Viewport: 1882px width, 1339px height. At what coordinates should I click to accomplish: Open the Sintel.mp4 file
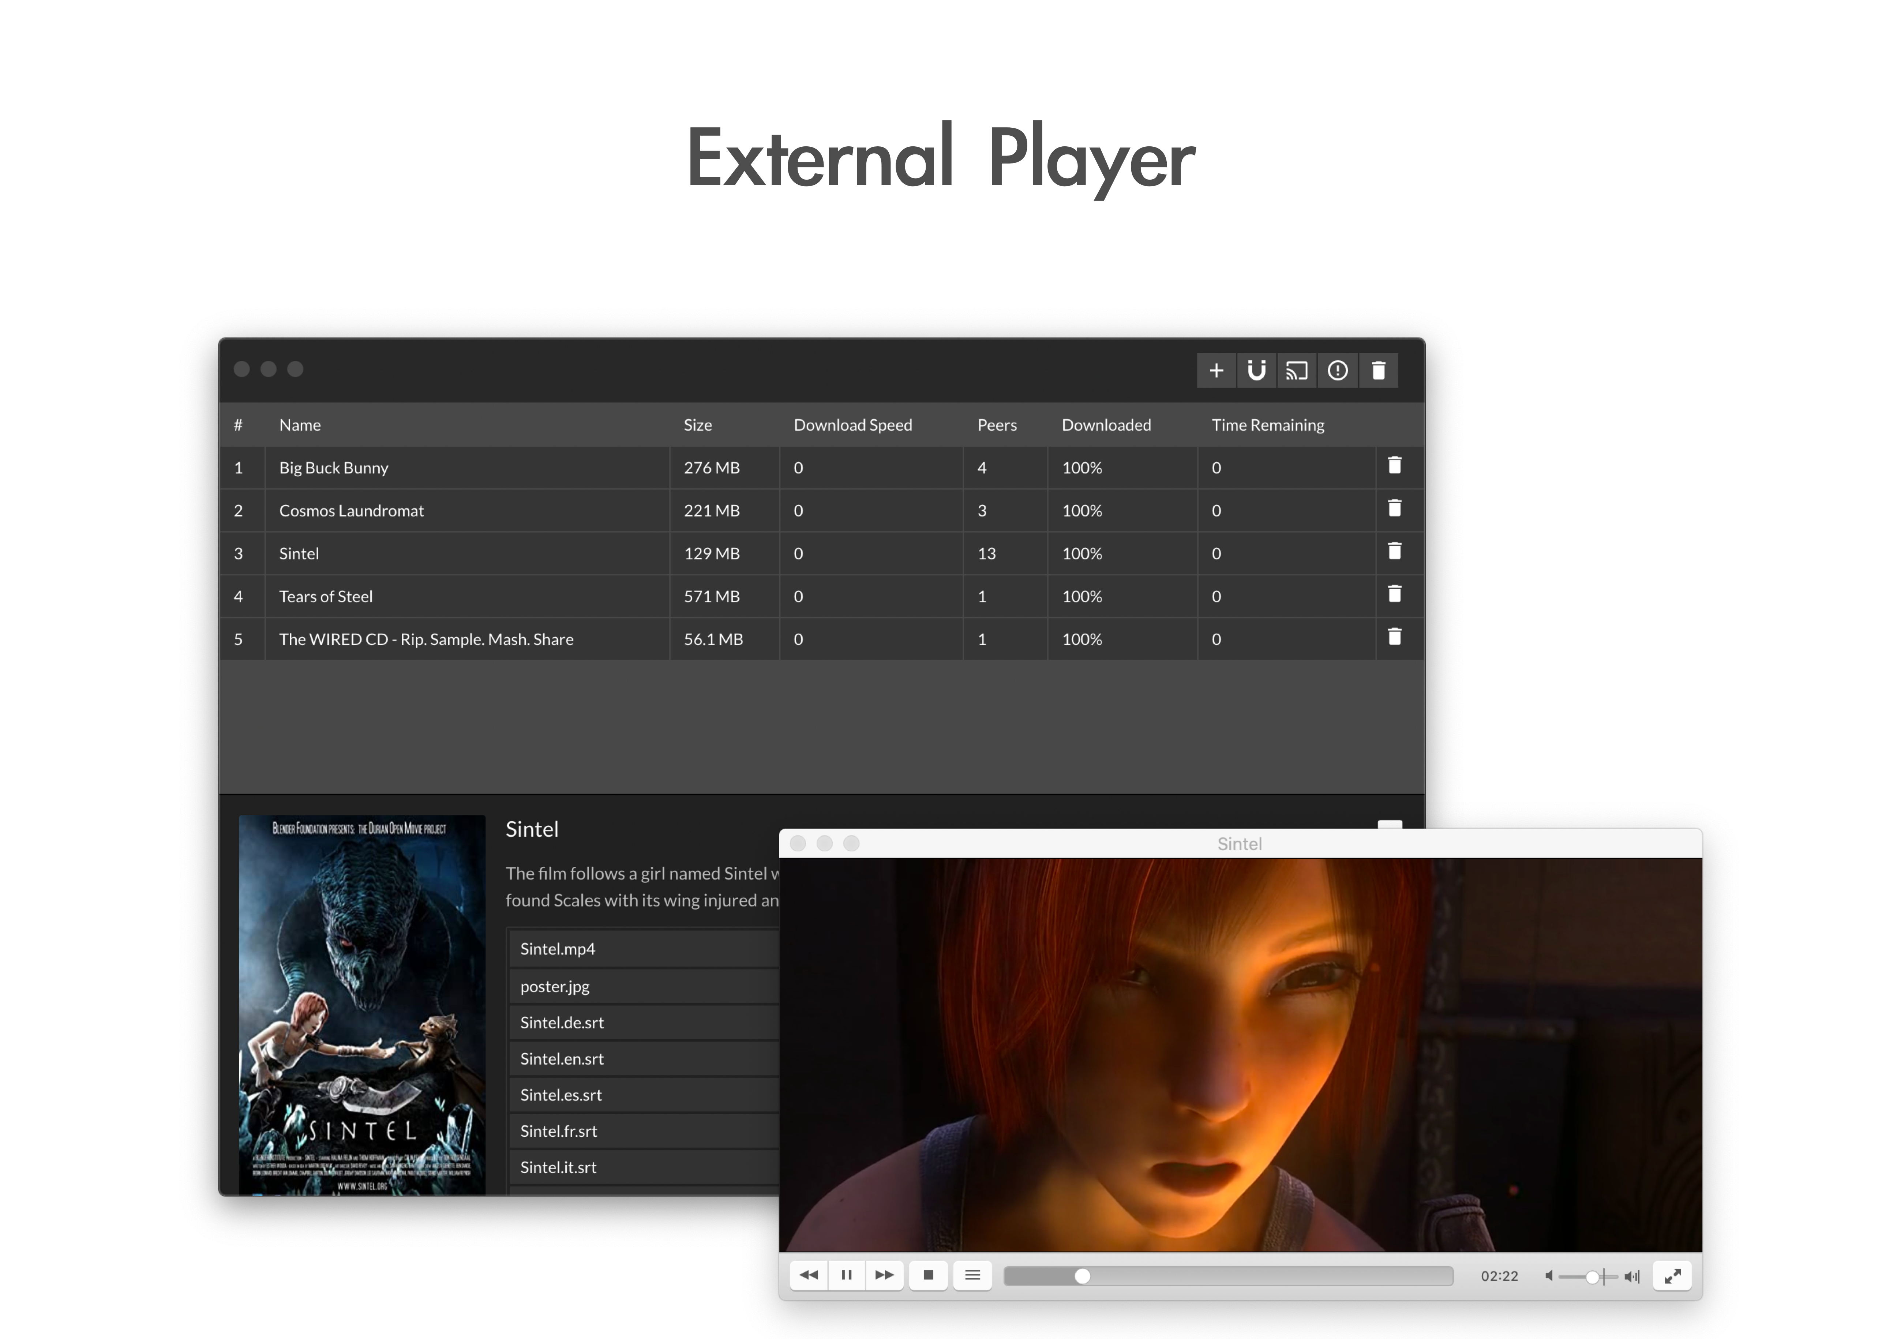(558, 949)
